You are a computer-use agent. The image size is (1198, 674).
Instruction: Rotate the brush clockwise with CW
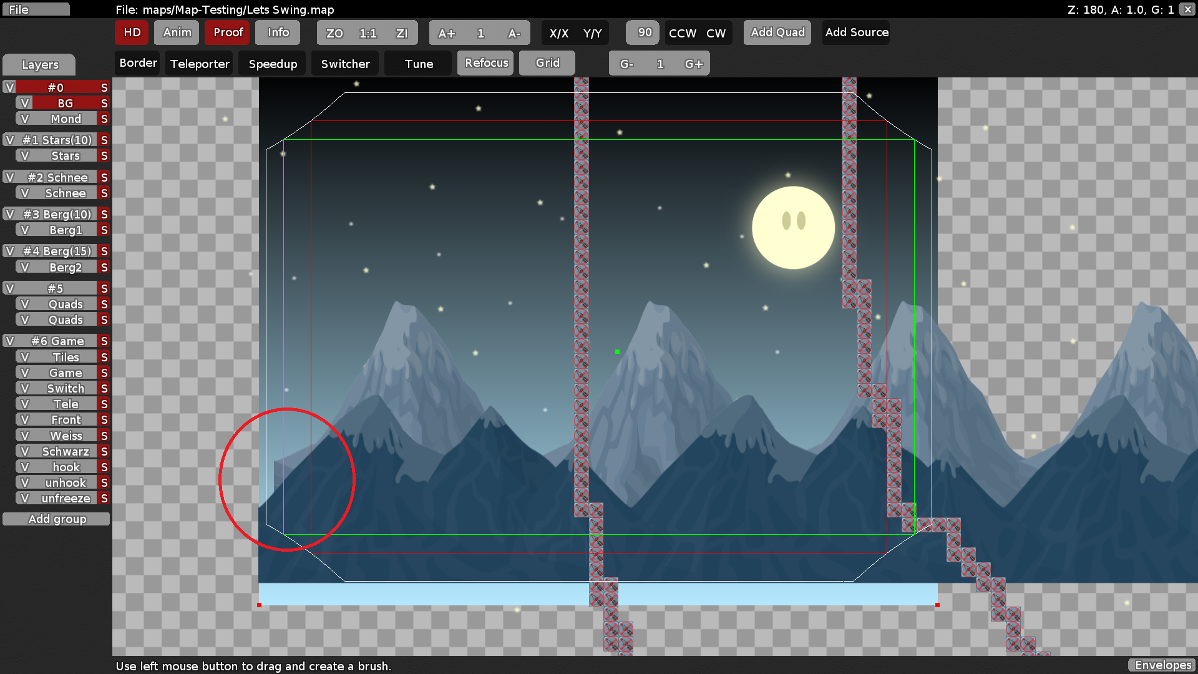[x=715, y=33]
